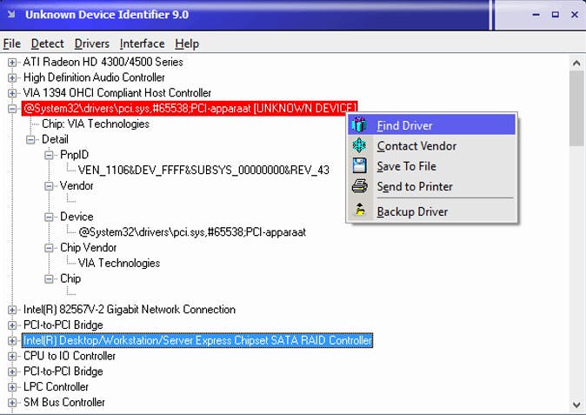Screen dimensions: 586x415
Task: Select the red UNKNOWN DEVICE entry
Action: pyautogui.click(x=190, y=109)
